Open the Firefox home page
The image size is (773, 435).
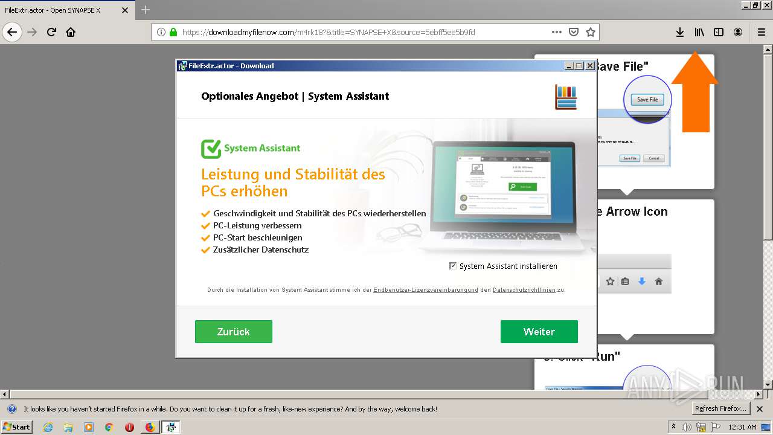71,32
